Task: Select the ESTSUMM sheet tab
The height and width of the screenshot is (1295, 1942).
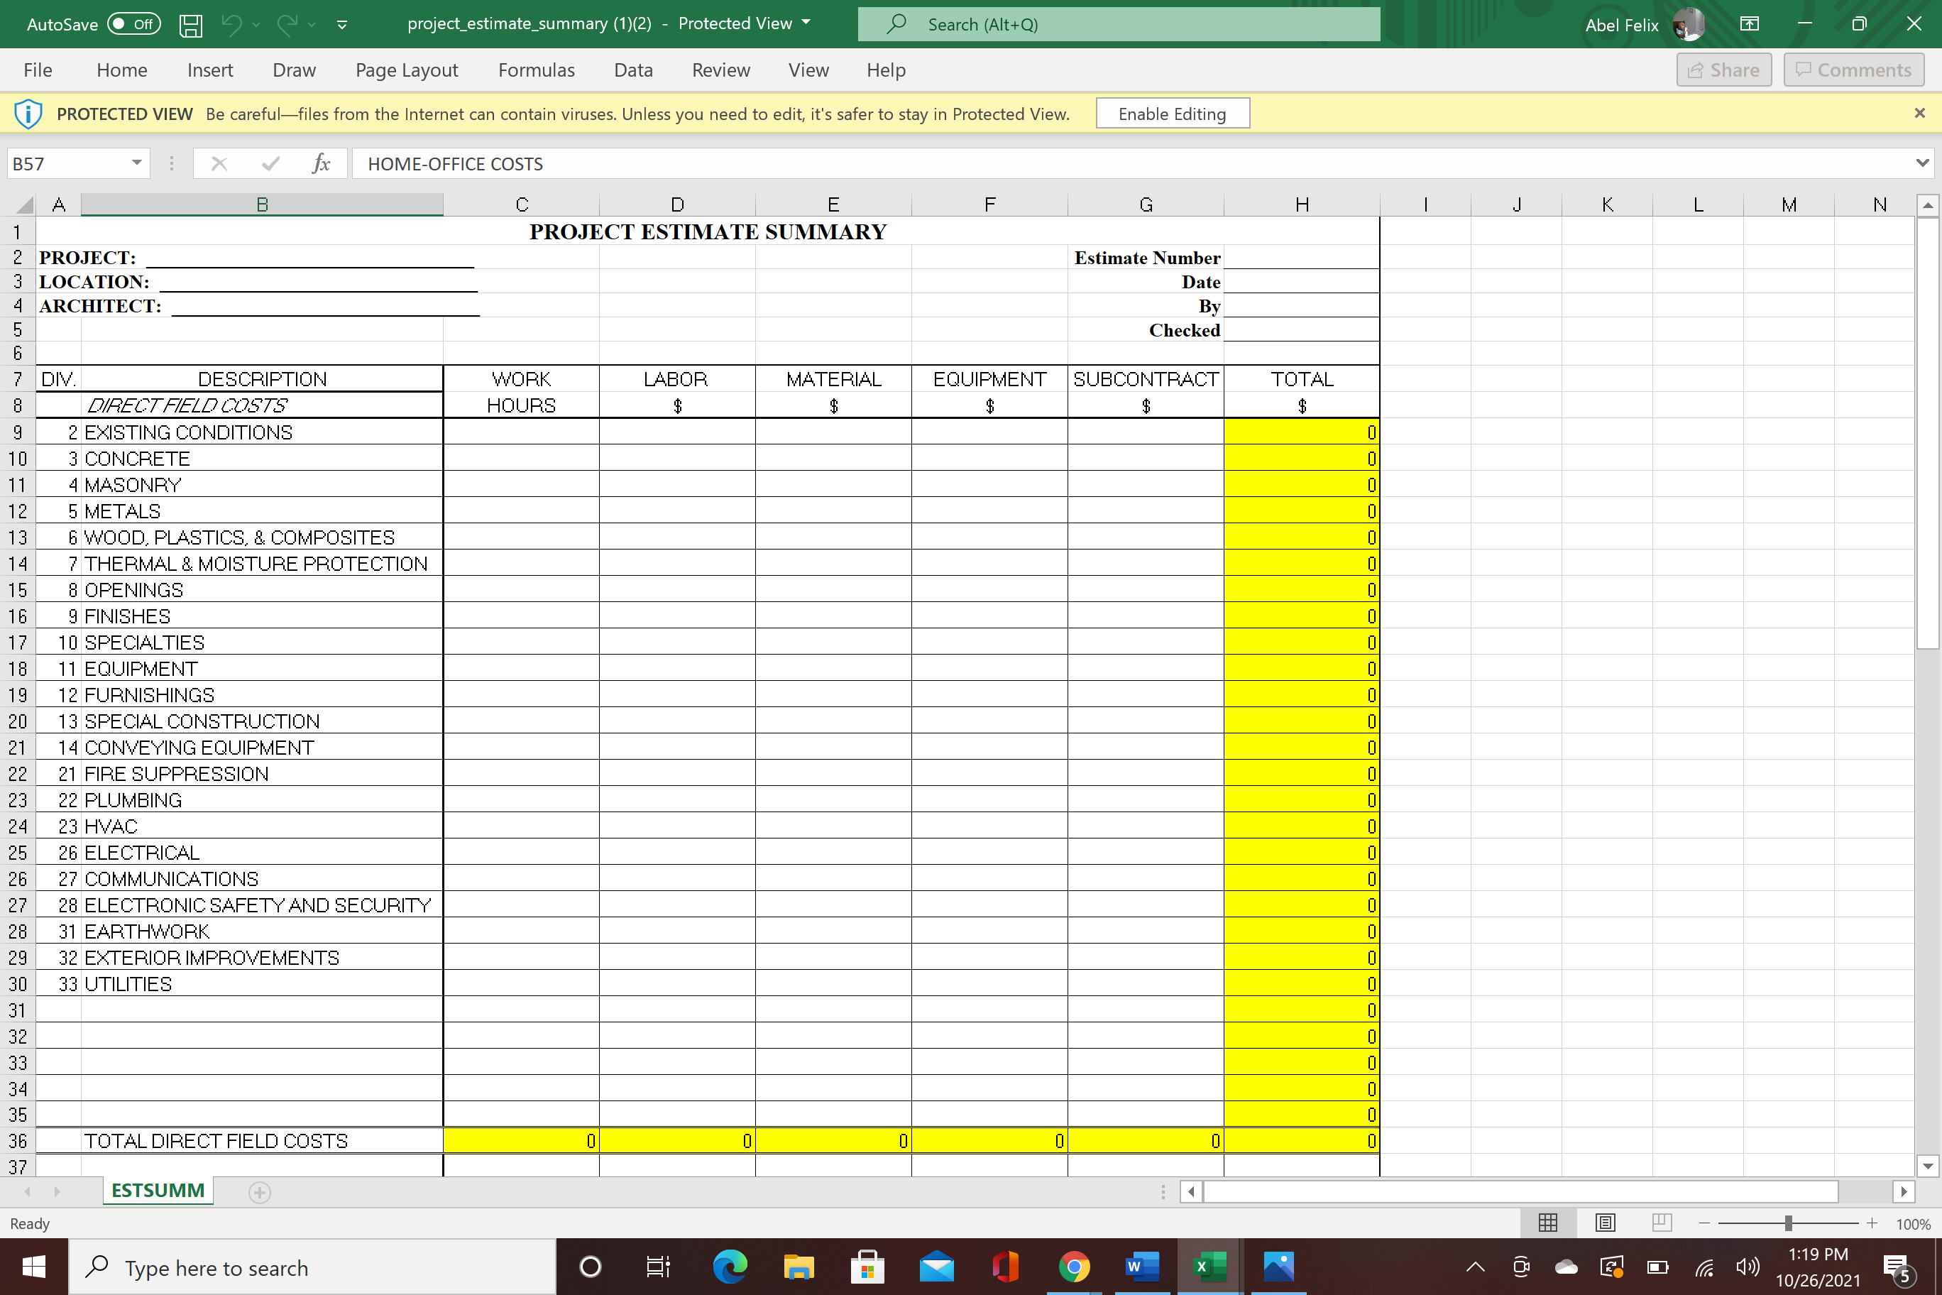Action: 157,1190
